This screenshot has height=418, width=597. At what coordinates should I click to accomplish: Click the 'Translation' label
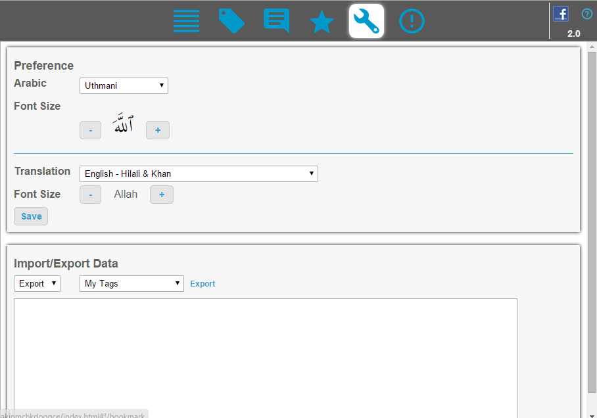pos(42,172)
